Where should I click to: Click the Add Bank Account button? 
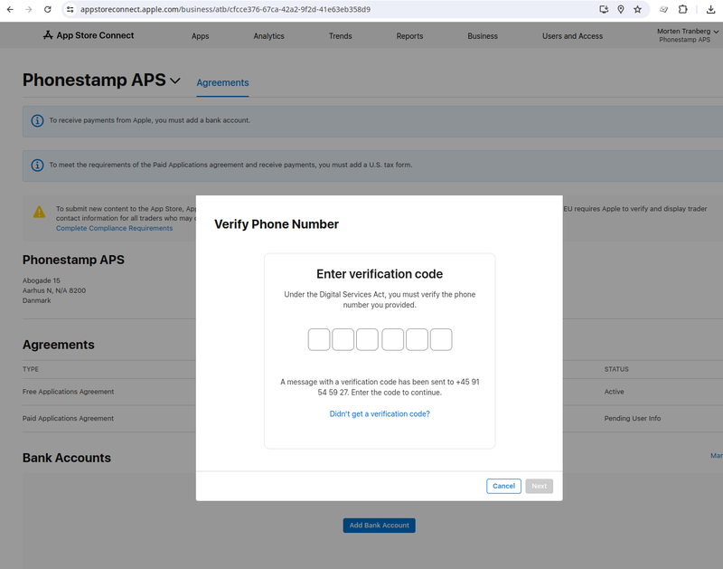379,526
